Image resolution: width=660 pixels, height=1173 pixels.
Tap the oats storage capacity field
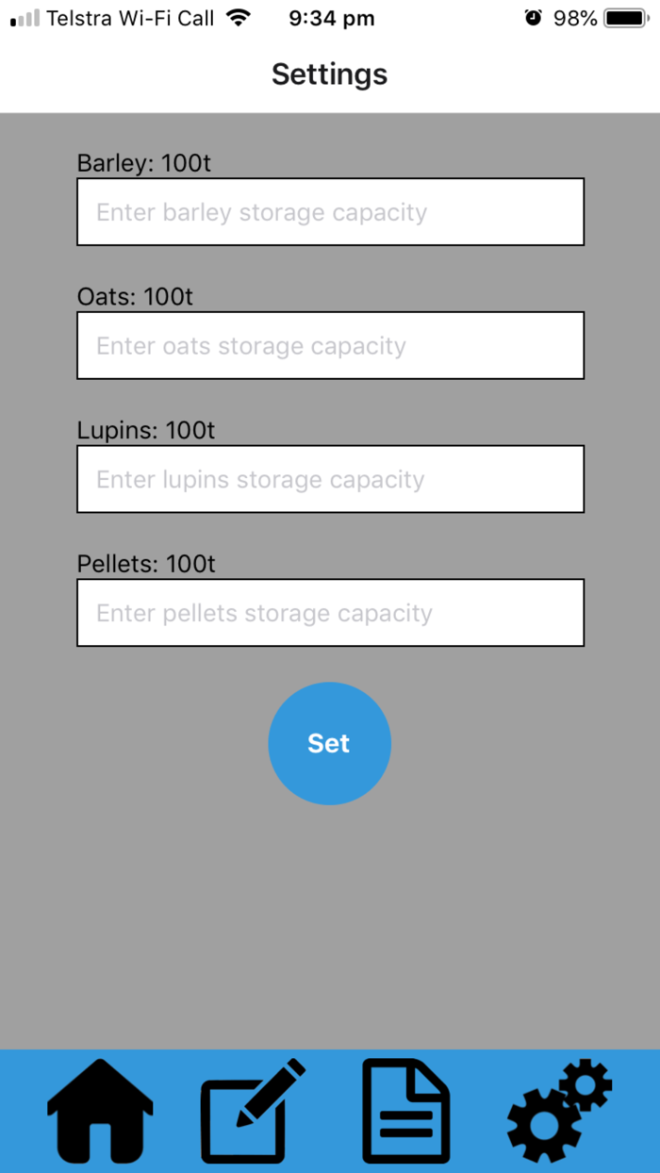[330, 345]
